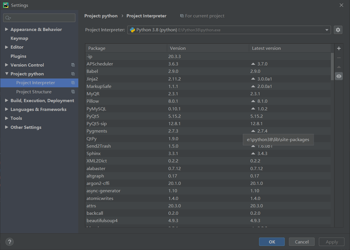
Task: Click upgrade arrow beside Pygments 2.7.4
Action: click(253, 131)
